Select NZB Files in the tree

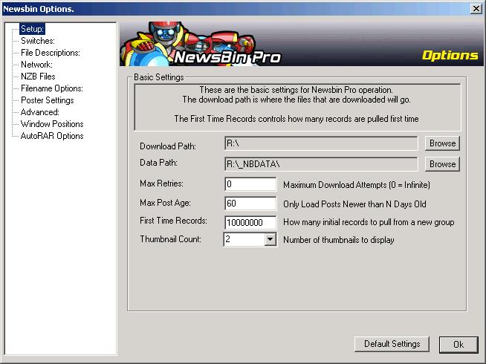click(38, 77)
